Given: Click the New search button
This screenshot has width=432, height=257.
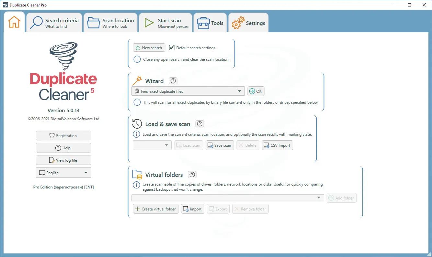Looking at the screenshot, I should (149, 48).
